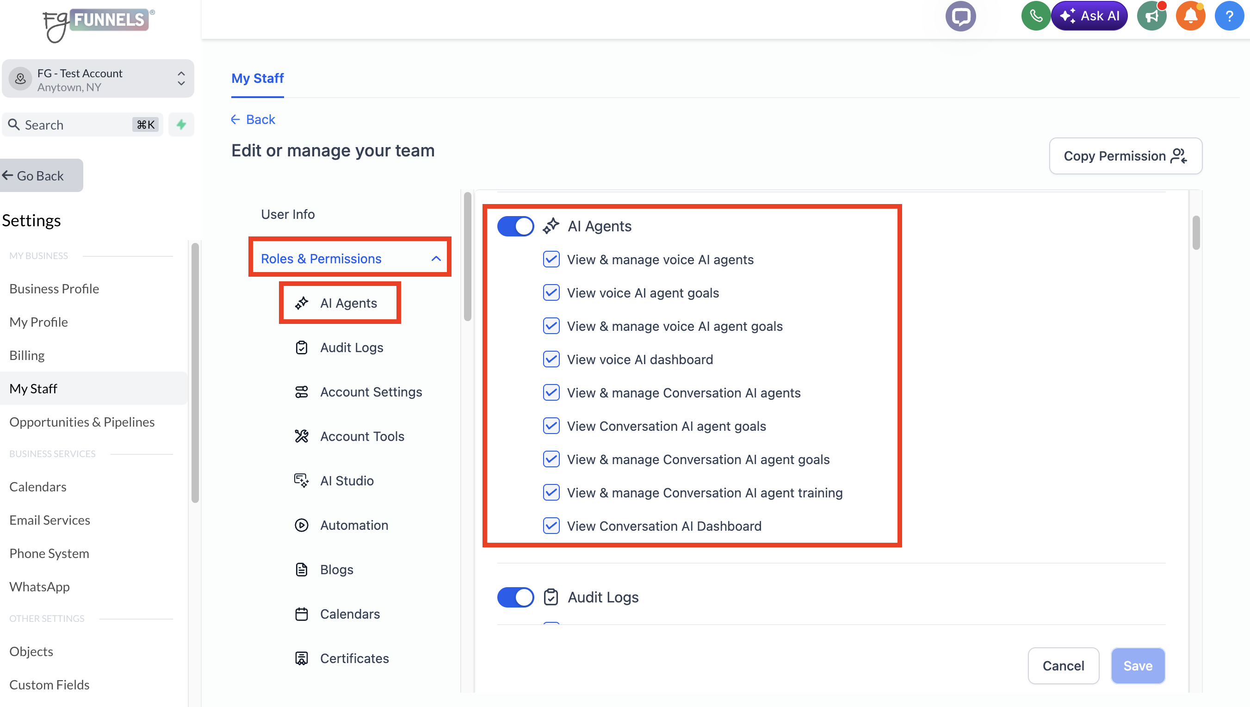Click the sparkle icon next to AI Agents heading
The image size is (1250, 707).
(551, 226)
